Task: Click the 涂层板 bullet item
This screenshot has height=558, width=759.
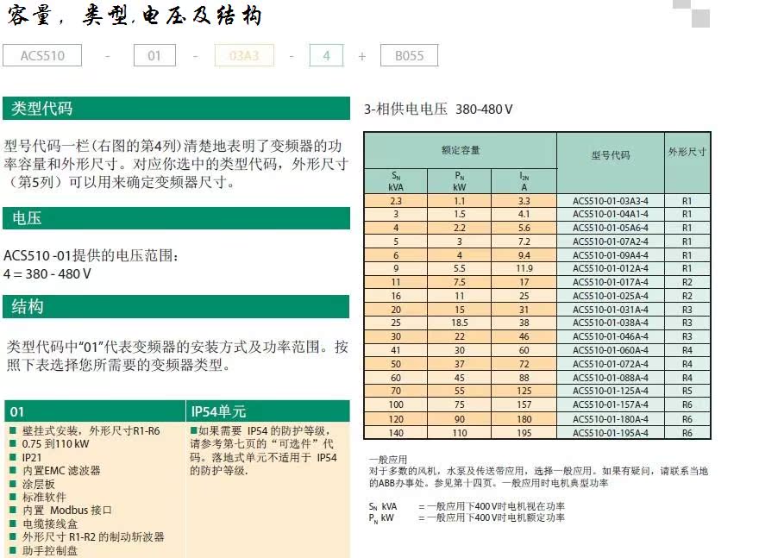Action: [33, 484]
